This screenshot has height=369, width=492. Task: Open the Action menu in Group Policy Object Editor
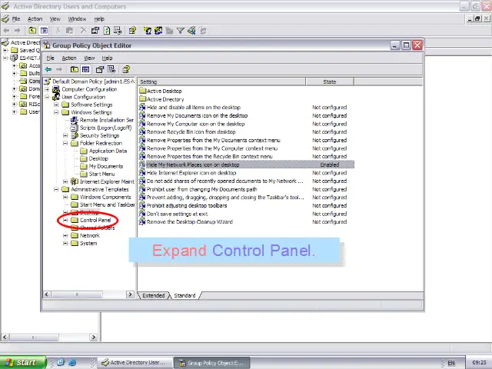(x=69, y=58)
